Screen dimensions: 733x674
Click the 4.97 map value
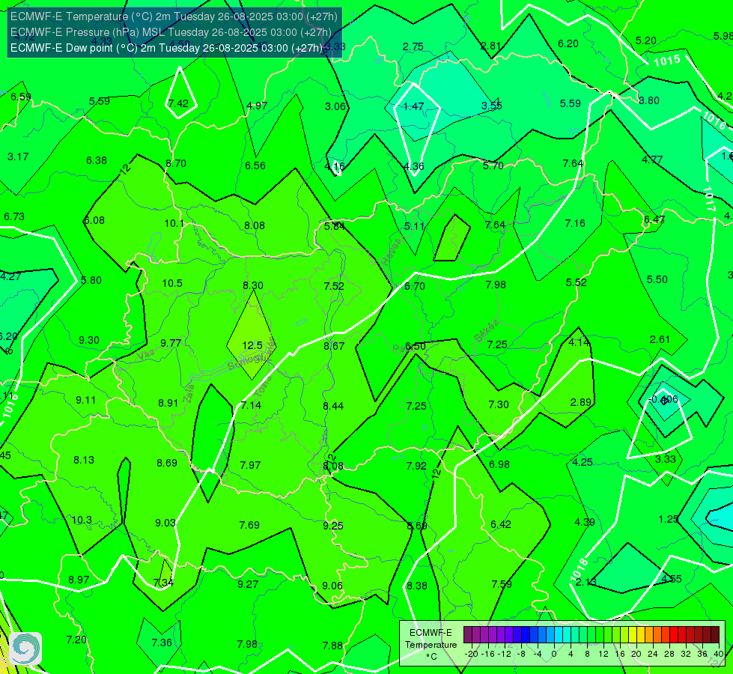pyautogui.click(x=257, y=106)
